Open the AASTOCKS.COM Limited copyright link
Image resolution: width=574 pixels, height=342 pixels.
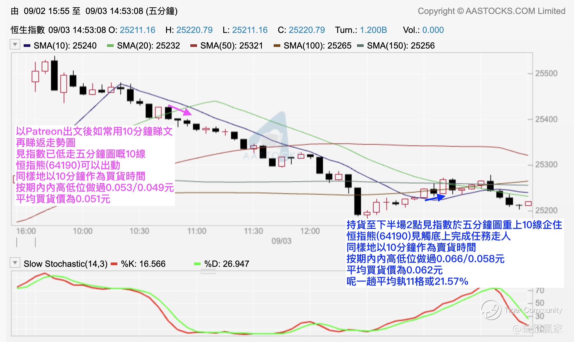(492, 11)
